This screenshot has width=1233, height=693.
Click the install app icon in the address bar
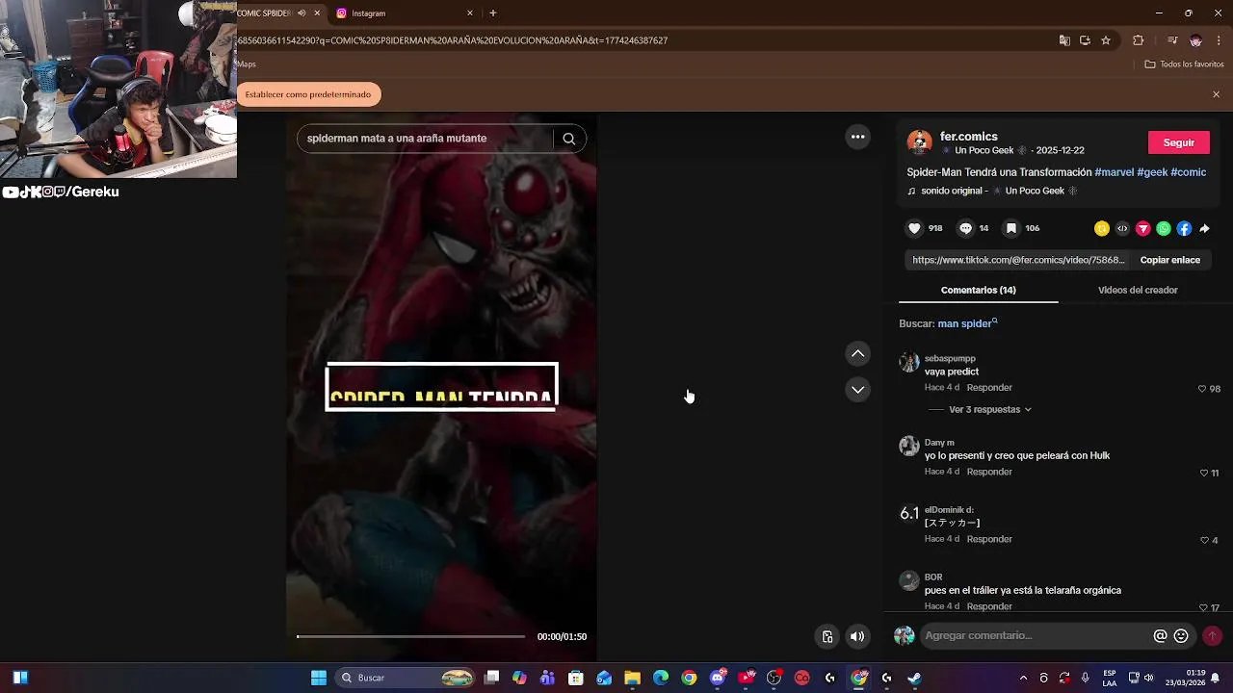[x=1085, y=40]
